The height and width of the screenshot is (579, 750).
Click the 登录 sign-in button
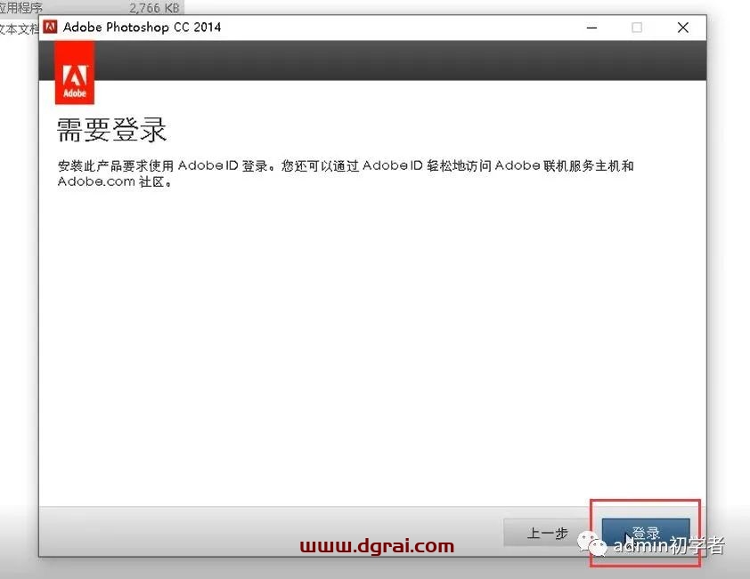[645, 533]
